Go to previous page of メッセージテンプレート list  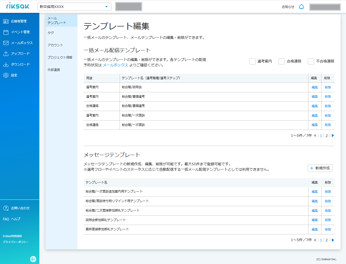[315, 240]
